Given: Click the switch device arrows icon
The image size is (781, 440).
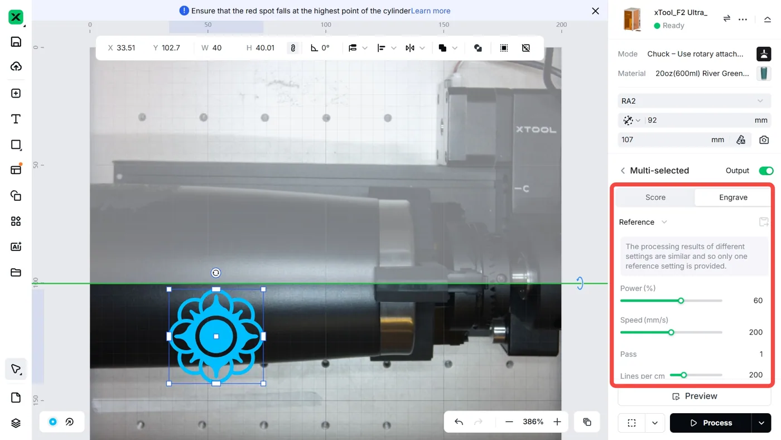Looking at the screenshot, I should click(726, 18).
